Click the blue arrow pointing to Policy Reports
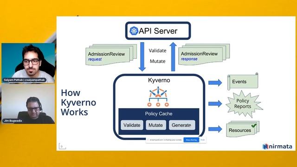Viewport: 297px width, 167px height. tap(215, 104)
